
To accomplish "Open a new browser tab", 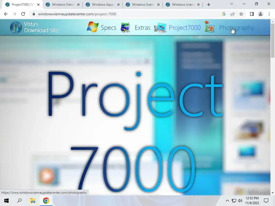I will click(x=208, y=5).
